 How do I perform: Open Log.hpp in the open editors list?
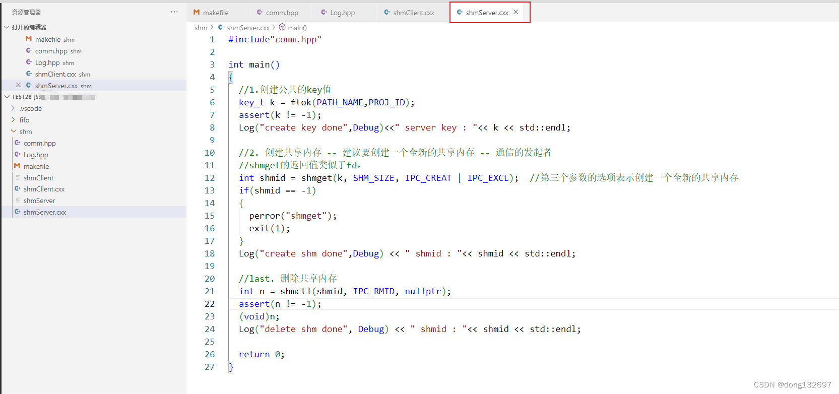point(94,62)
